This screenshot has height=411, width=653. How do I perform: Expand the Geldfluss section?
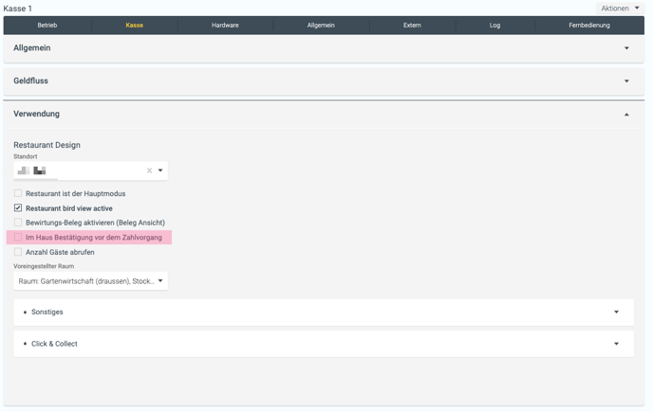coord(626,81)
